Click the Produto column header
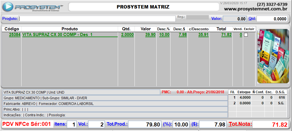The width and height of the screenshot is (292, 131). coord(70,29)
